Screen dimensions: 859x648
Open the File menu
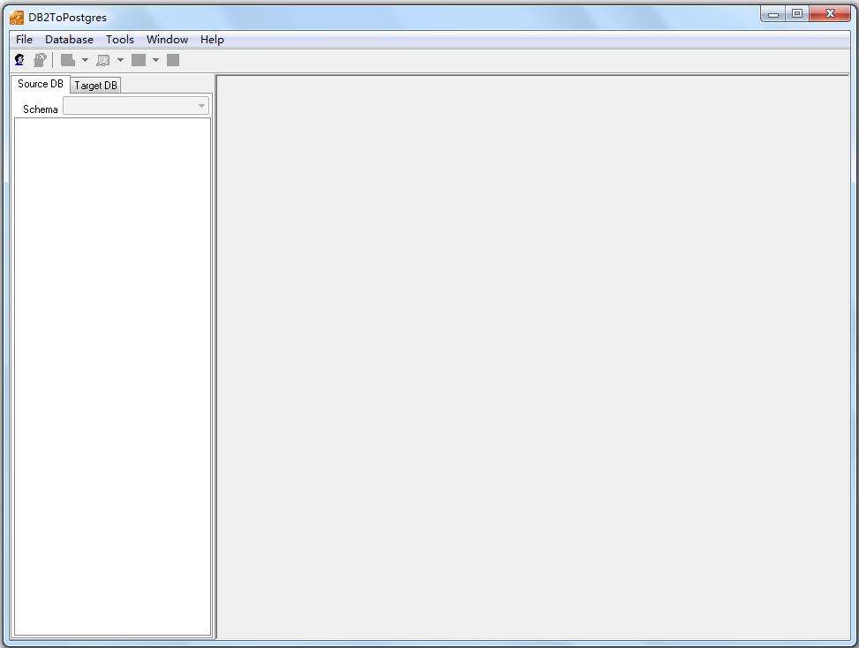click(24, 40)
